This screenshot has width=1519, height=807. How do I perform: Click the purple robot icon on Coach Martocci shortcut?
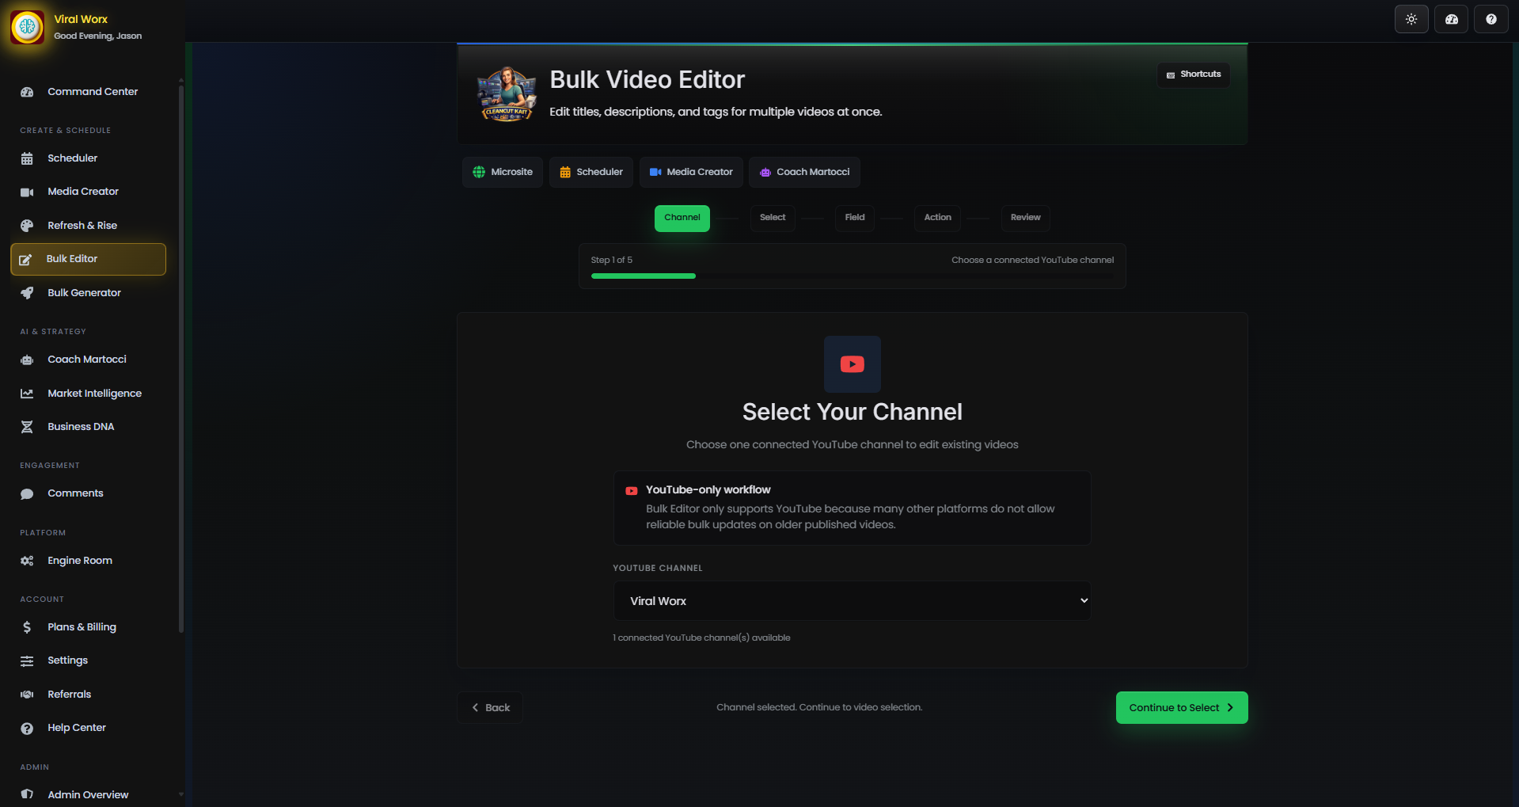tap(765, 172)
